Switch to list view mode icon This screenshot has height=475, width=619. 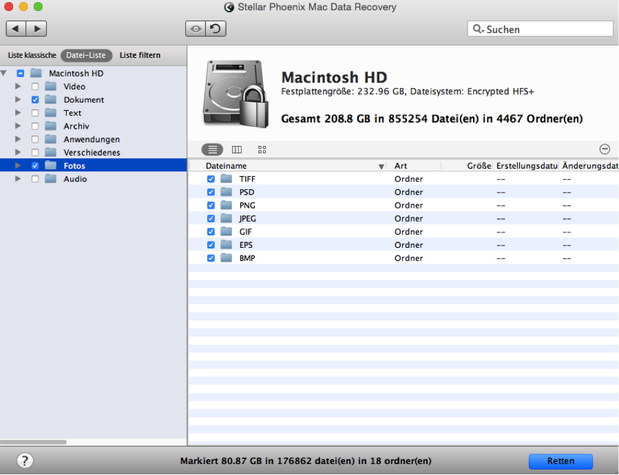tap(212, 149)
